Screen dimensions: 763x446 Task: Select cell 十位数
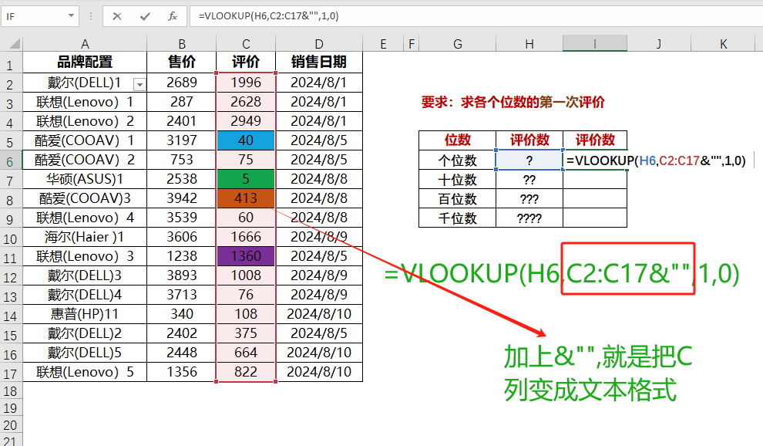[x=457, y=180]
